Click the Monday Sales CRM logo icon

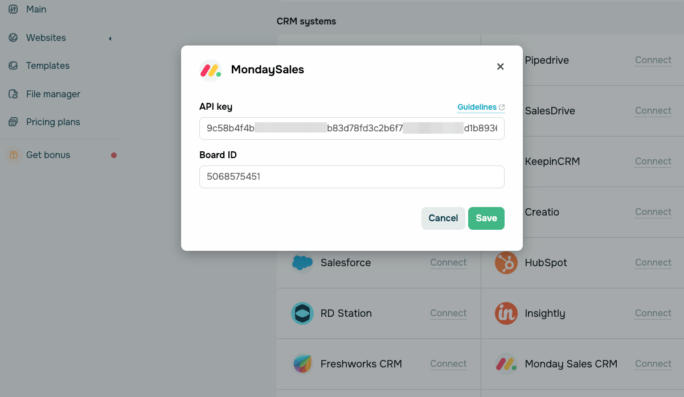coord(506,364)
